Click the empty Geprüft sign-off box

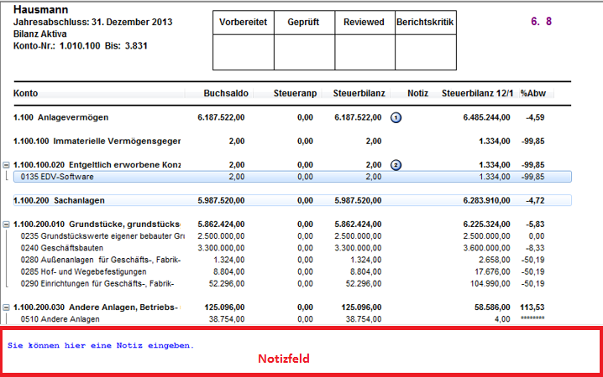click(x=304, y=52)
